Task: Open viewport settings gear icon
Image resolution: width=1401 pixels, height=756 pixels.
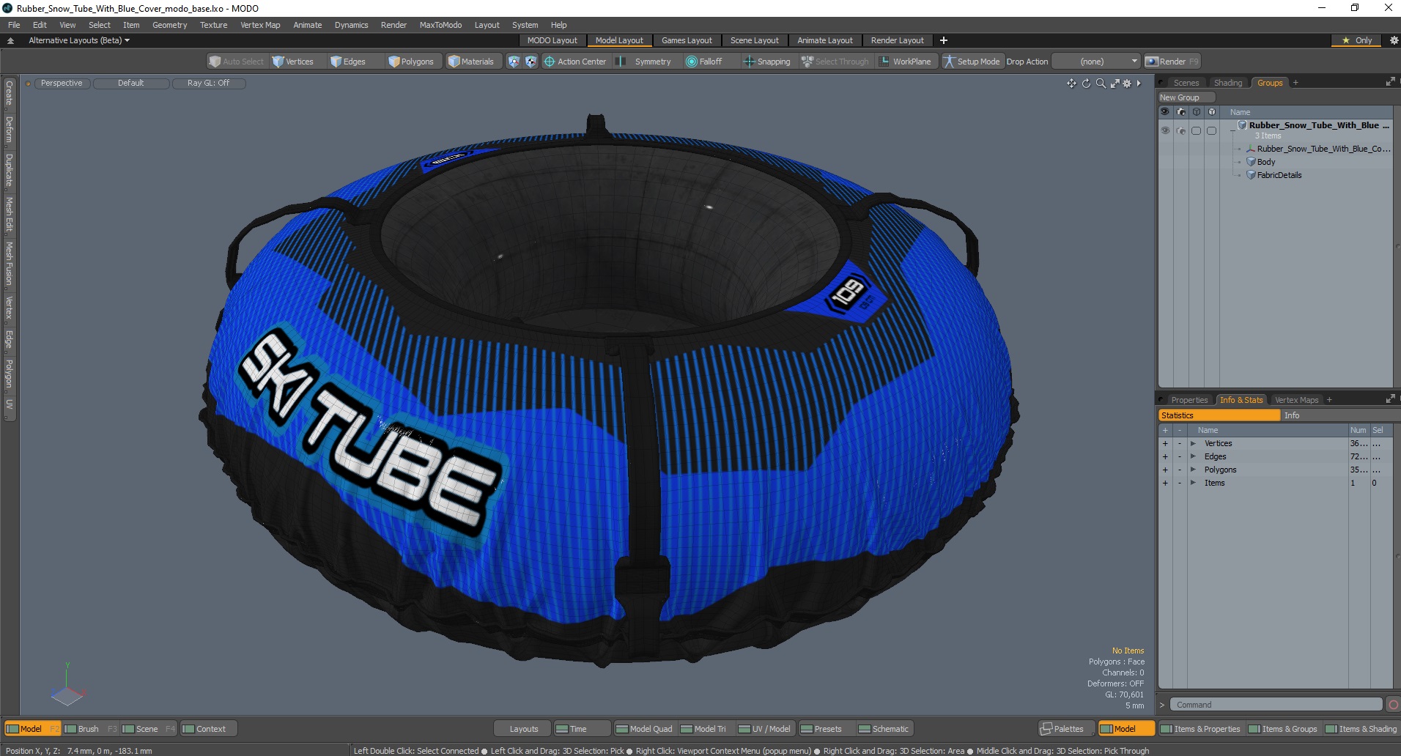Action: [x=1127, y=84]
